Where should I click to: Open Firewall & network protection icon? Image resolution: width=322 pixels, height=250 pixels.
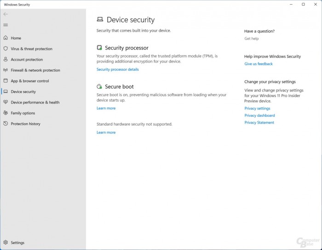(6, 70)
